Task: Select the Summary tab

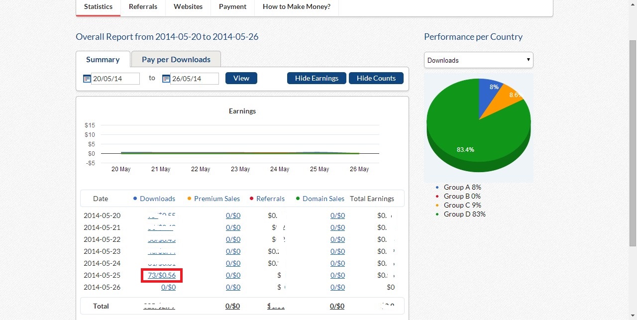Action: tap(103, 59)
